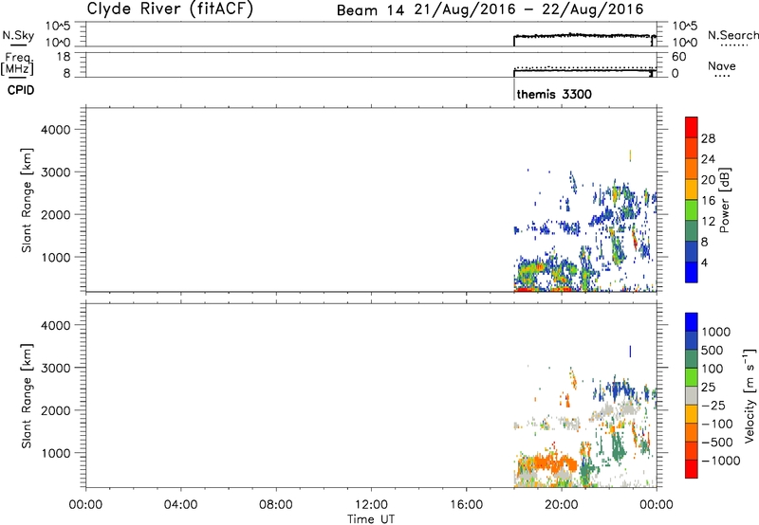Click the 'N.Sky' legend label
759x525 pixels.
18,35
